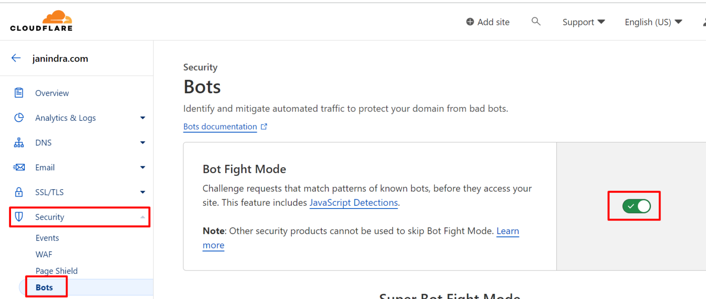Disable the Bot Fight Mode toggle
The height and width of the screenshot is (299, 706).
(x=637, y=206)
